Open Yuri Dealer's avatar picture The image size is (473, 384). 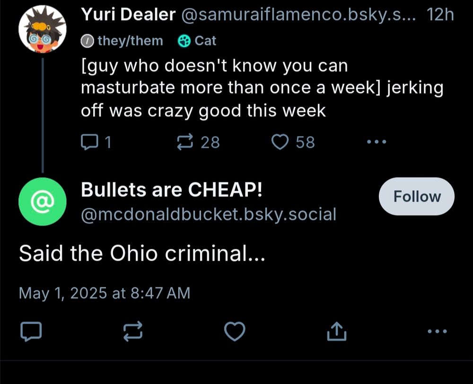pyautogui.click(x=42, y=29)
